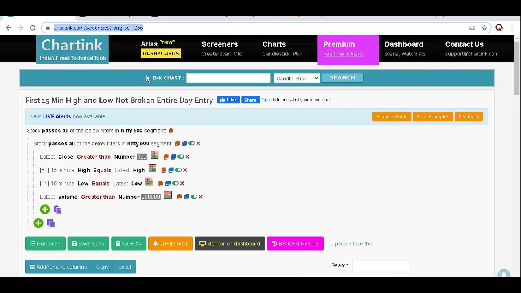Image resolution: width=521 pixels, height=293 pixels.
Task: Change the Close attribute in first filter
Action: [66, 157]
